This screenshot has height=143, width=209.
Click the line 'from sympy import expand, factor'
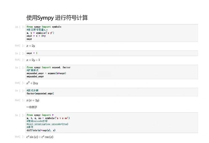point(49,67)
